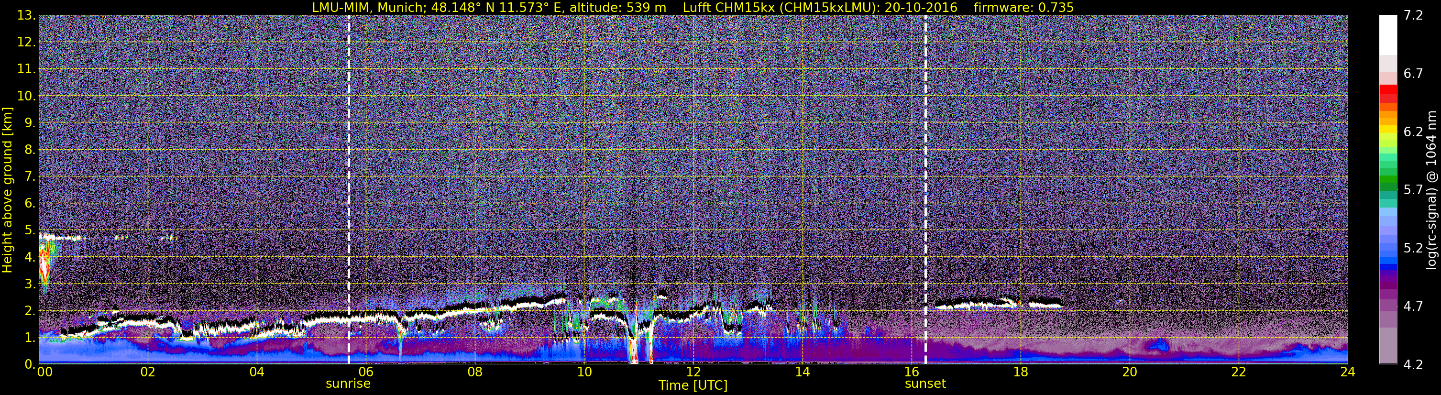The image size is (1441, 395).
Task: Click the 'sunset' label below the axis
Action: click(925, 384)
